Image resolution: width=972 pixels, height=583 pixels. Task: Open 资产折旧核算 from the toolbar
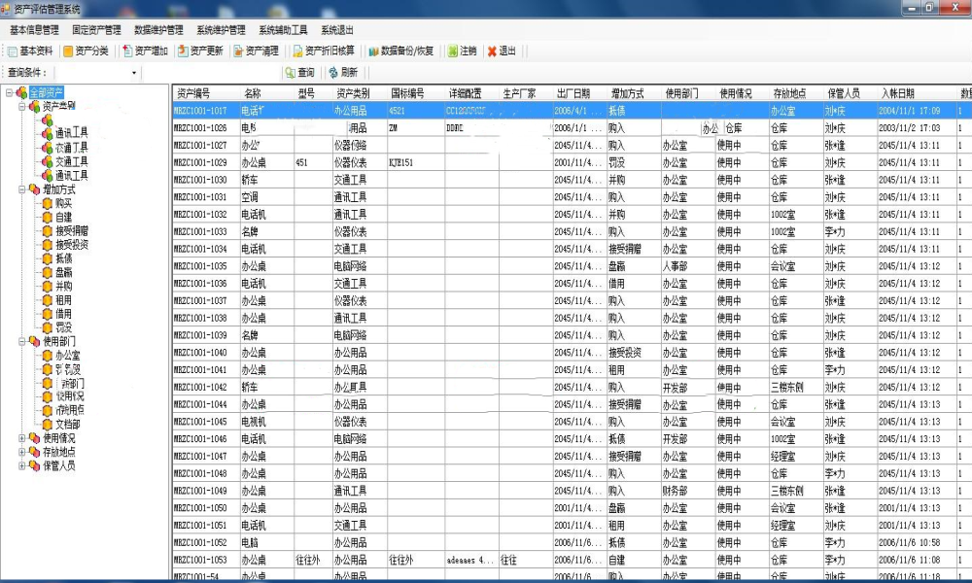[x=324, y=51]
